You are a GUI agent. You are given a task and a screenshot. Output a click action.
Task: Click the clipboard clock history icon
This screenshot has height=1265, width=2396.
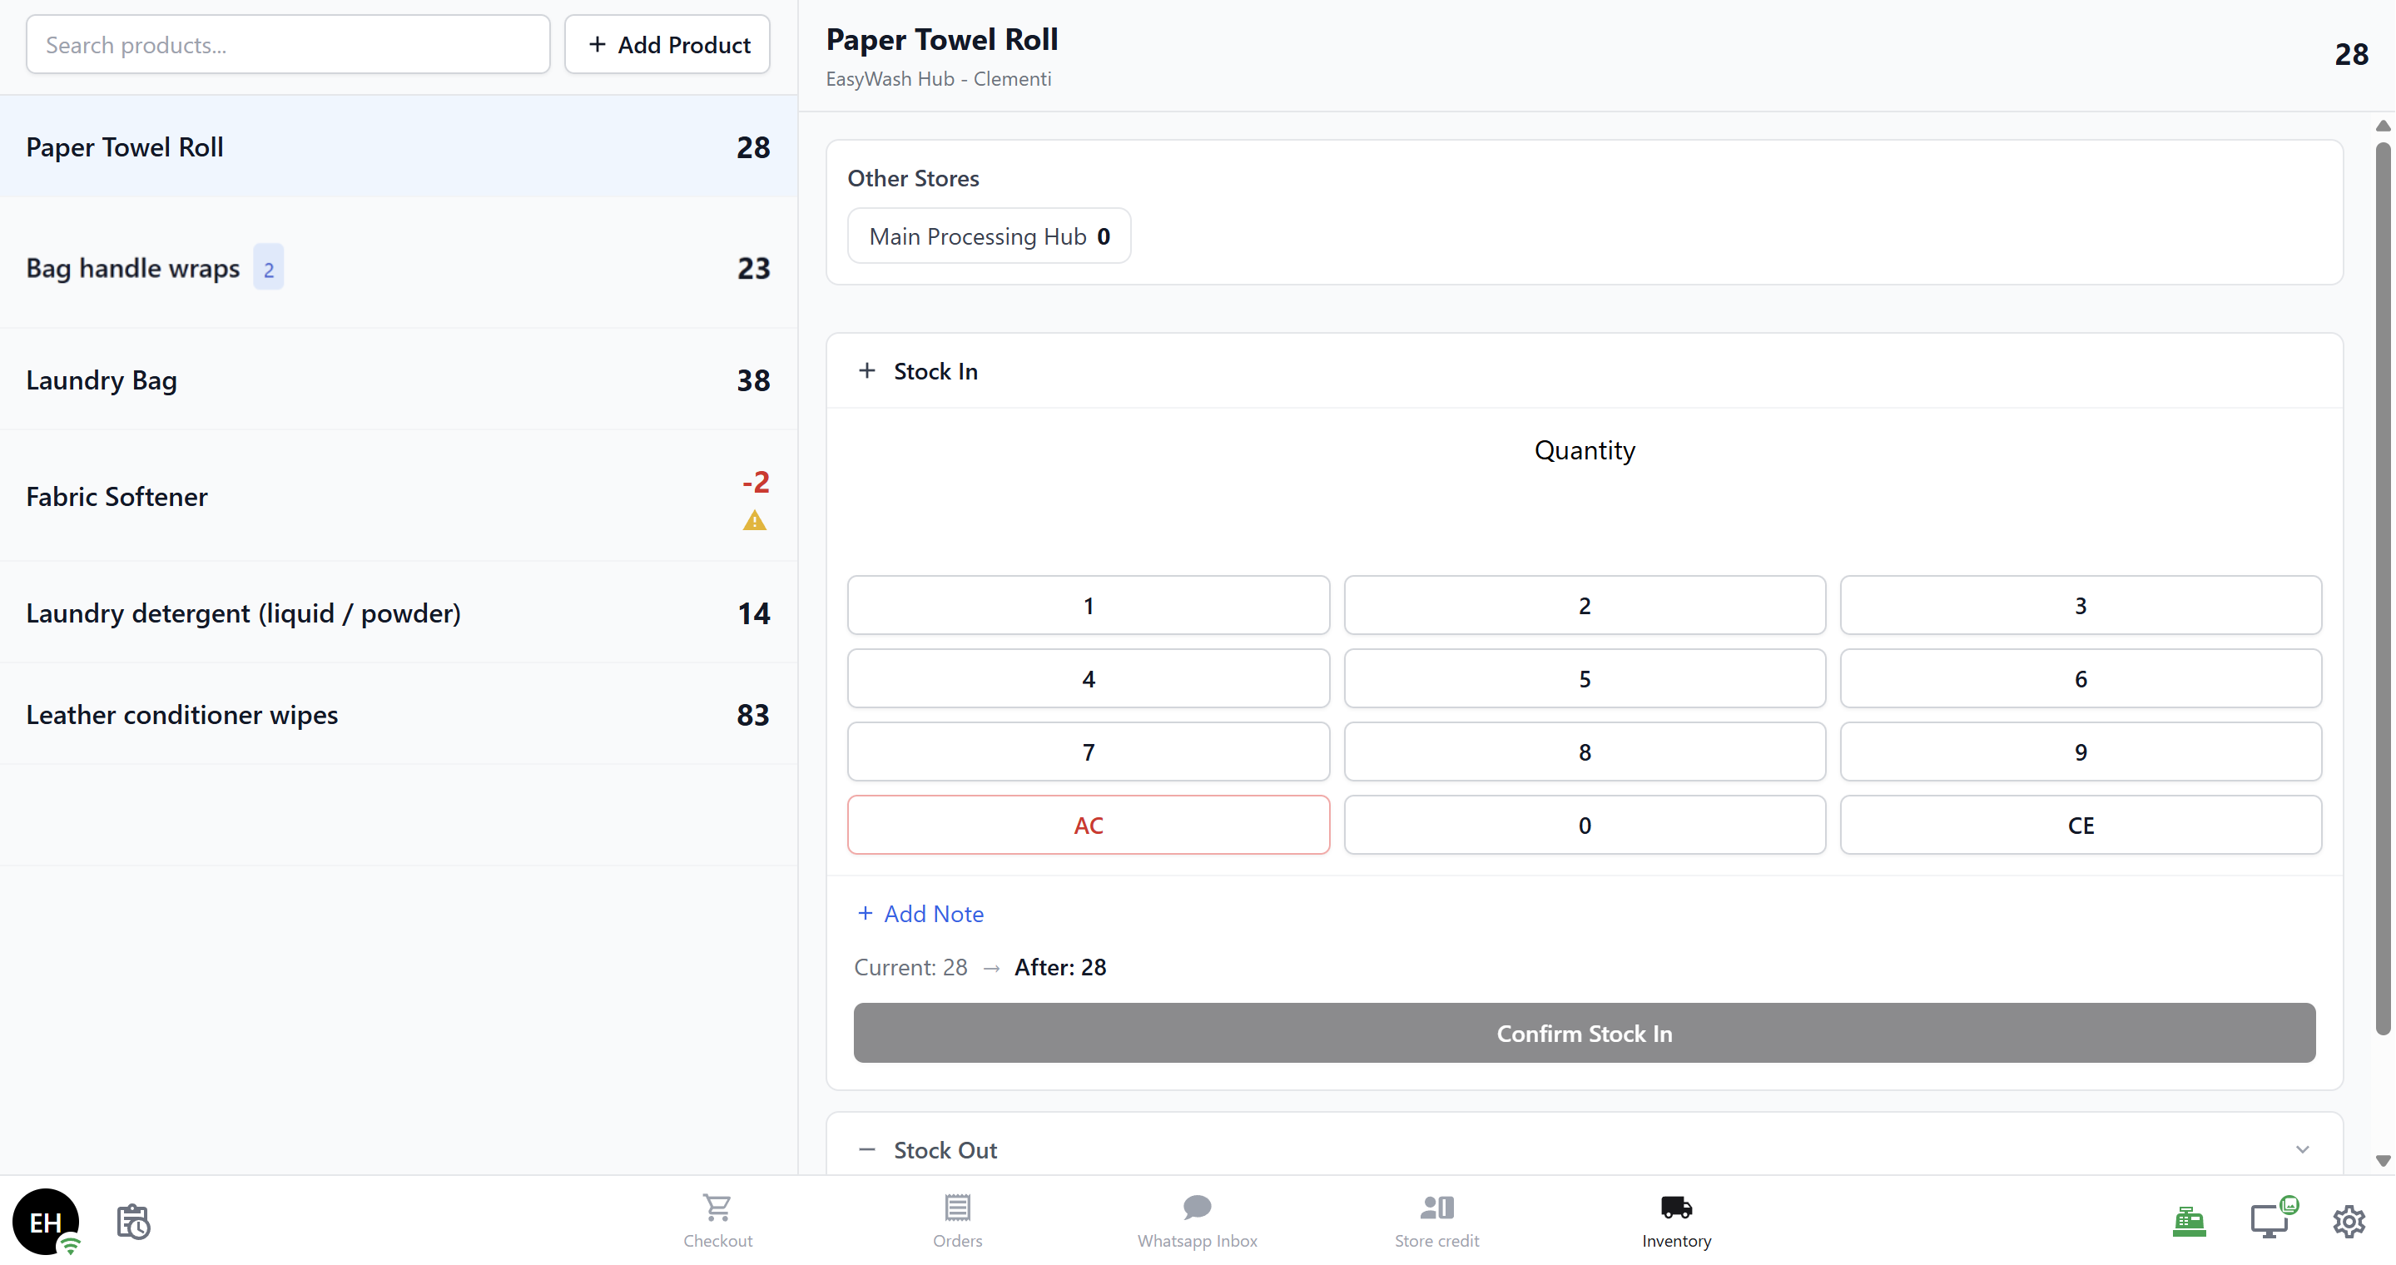click(133, 1221)
